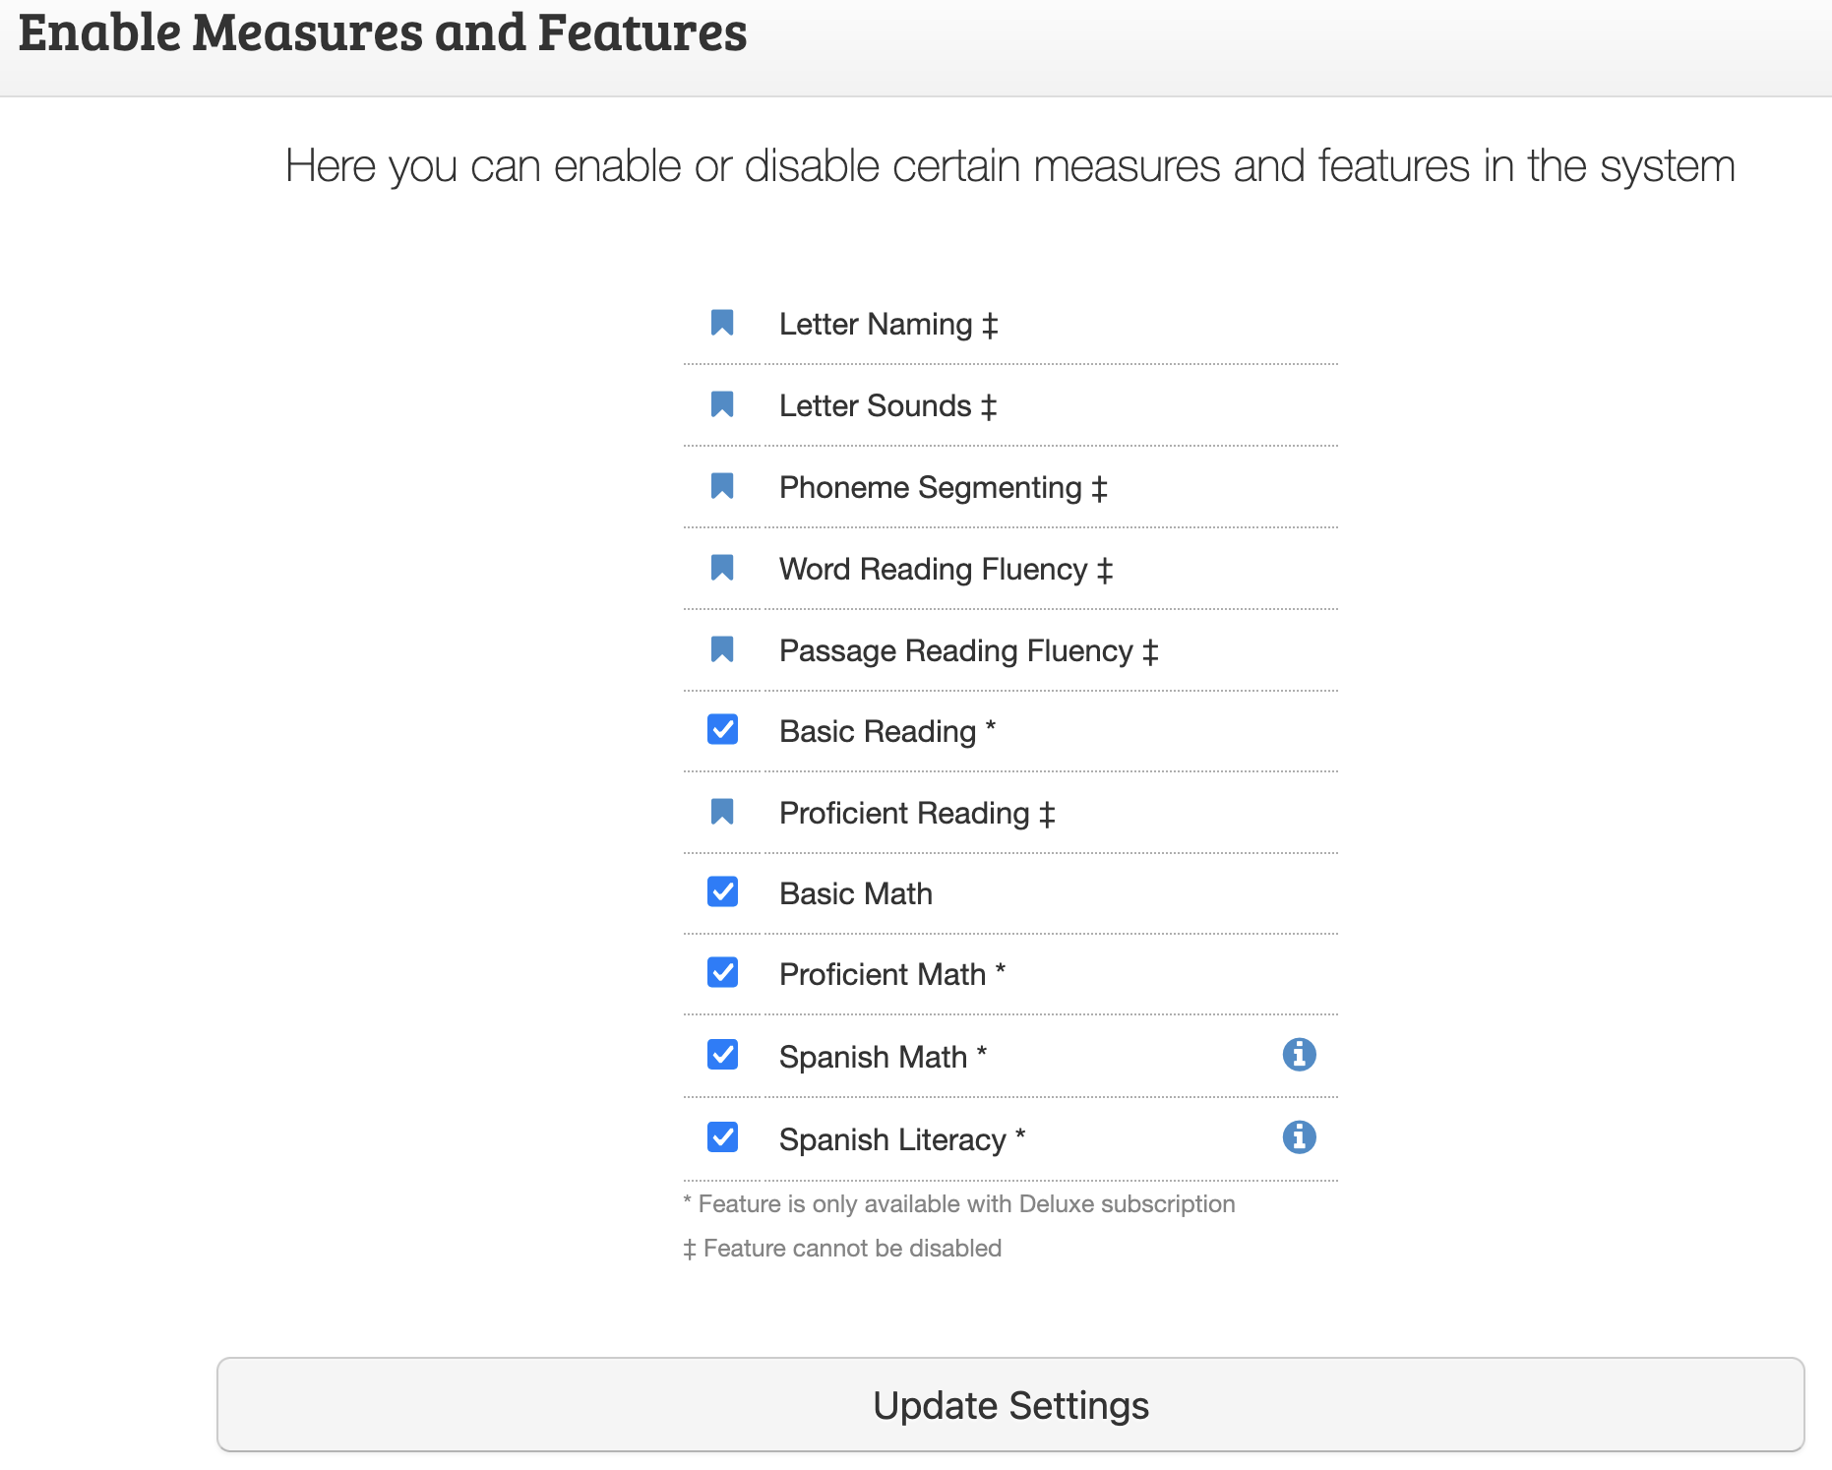Image resolution: width=1832 pixels, height=1470 pixels.
Task: Uncheck the Basic Reading checkbox
Action: (723, 730)
